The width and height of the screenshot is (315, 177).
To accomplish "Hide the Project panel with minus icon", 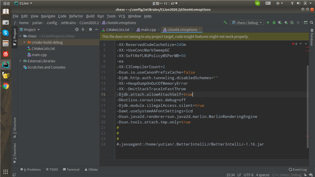I will [96, 29].
